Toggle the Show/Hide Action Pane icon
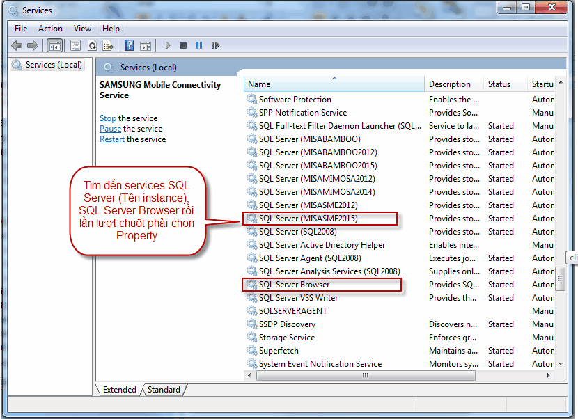Image resolution: width=578 pixels, height=419 pixels. 146,46
